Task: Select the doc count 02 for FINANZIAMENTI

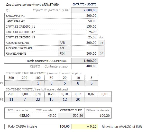Action: click(102, 54)
